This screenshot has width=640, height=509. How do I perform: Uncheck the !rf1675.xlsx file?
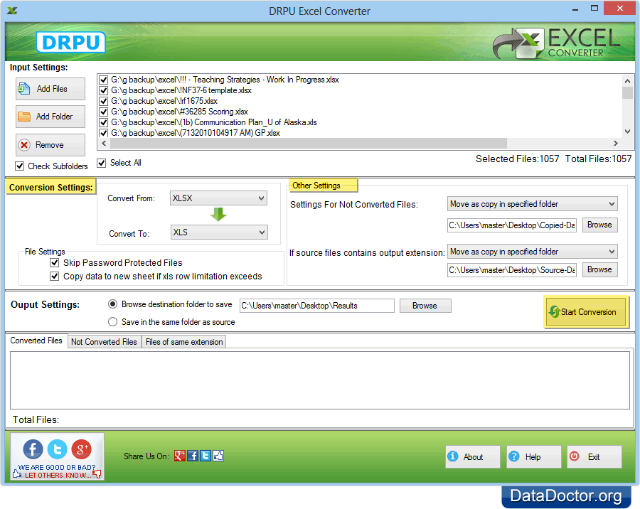[104, 101]
